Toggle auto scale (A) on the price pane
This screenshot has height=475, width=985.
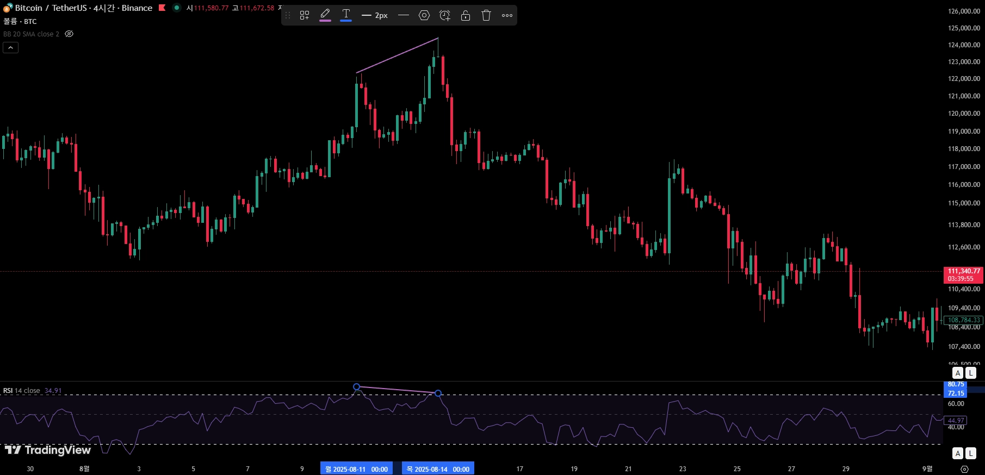point(958,373)
